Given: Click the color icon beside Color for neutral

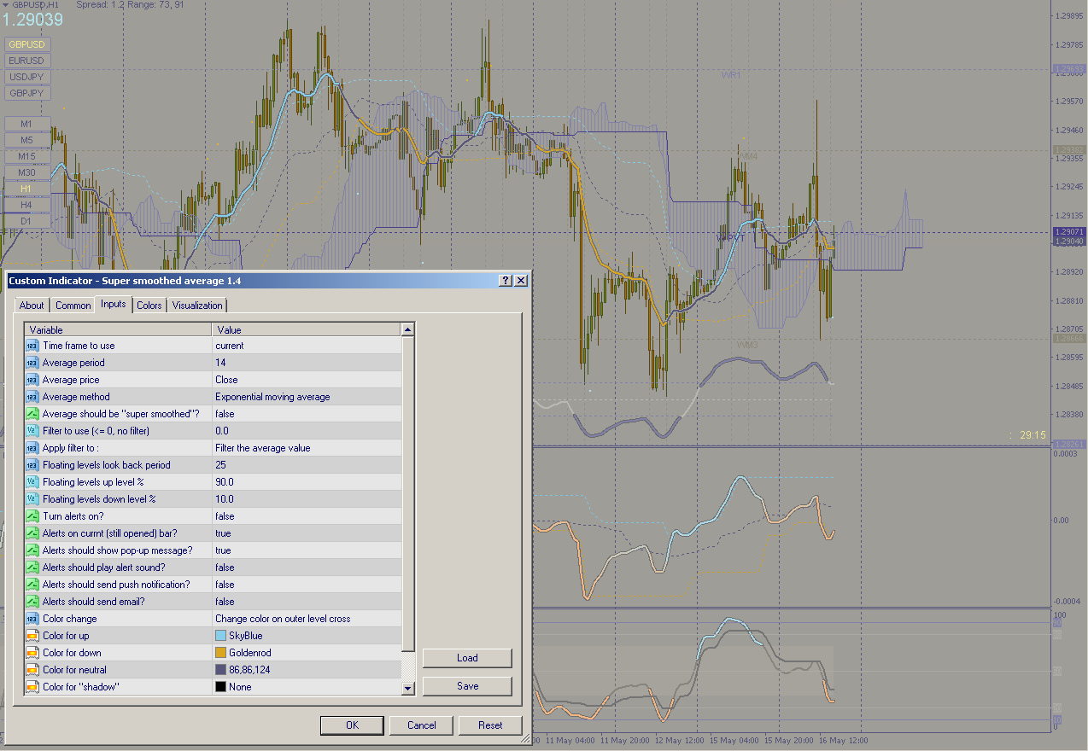Looking at the screenshot, I should coord(32,670).
